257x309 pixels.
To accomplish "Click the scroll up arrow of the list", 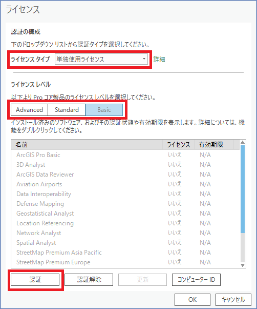I will pos(243,142).
